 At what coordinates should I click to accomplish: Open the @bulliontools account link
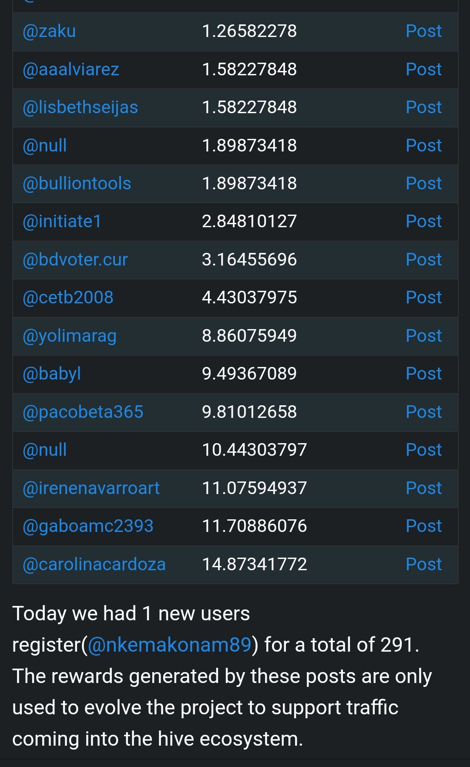pyautogui.click(x=77, y=184)
